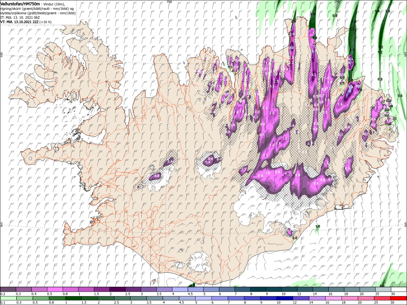
Task: Click the 5.9 precipitation value on map
Action: click(351, 87)
